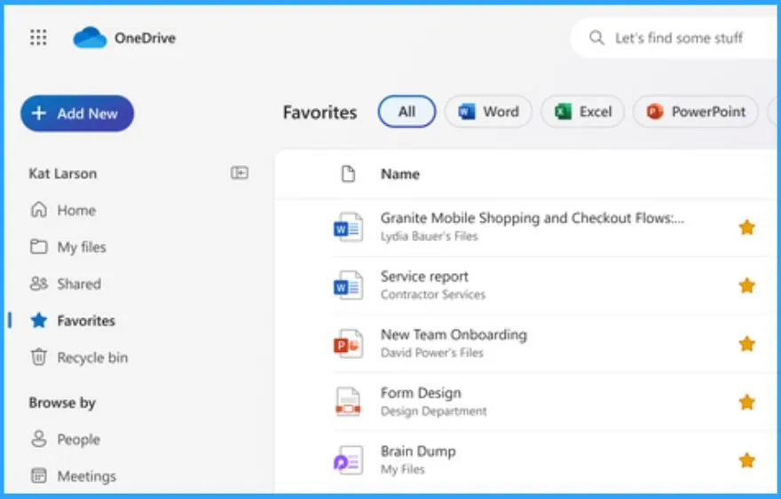
Task: Click the blue Favorites star icon in sidebar
Action: [39, 320]
